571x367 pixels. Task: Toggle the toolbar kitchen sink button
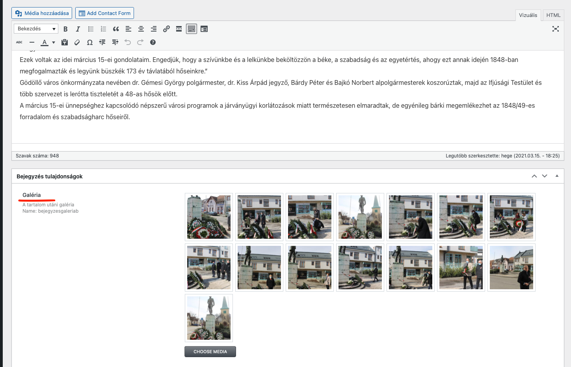pyautogui.click(x=192, y=29)
